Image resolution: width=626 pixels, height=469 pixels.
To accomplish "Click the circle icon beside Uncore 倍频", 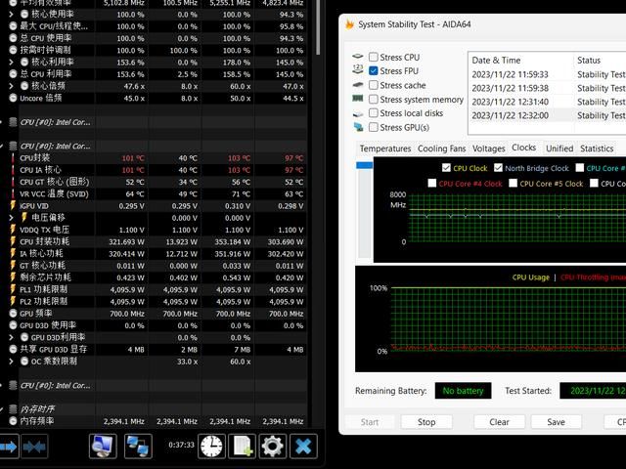I will (13, 98).
